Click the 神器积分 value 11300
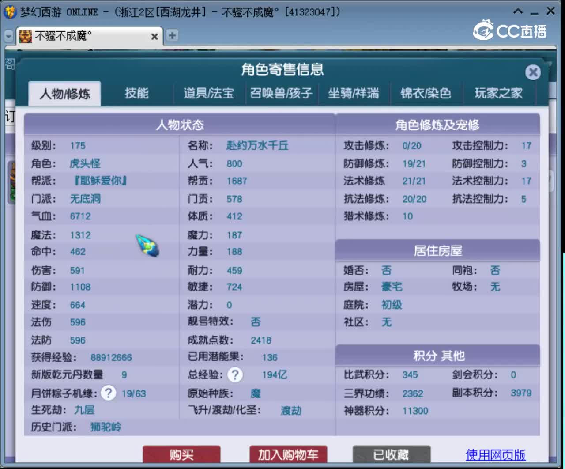 click(415, 411)
